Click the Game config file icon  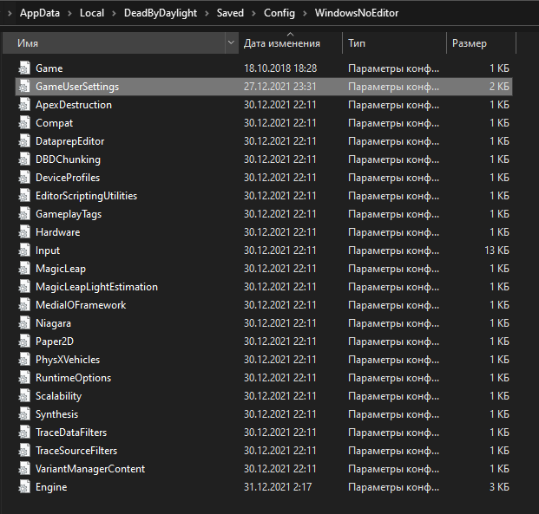(x=24, y=68)
